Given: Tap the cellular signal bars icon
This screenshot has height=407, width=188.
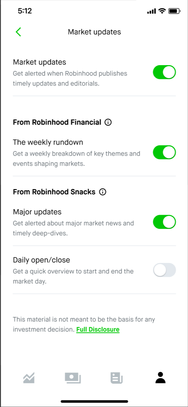Looking at the screenshot, I should coord(152,11).
